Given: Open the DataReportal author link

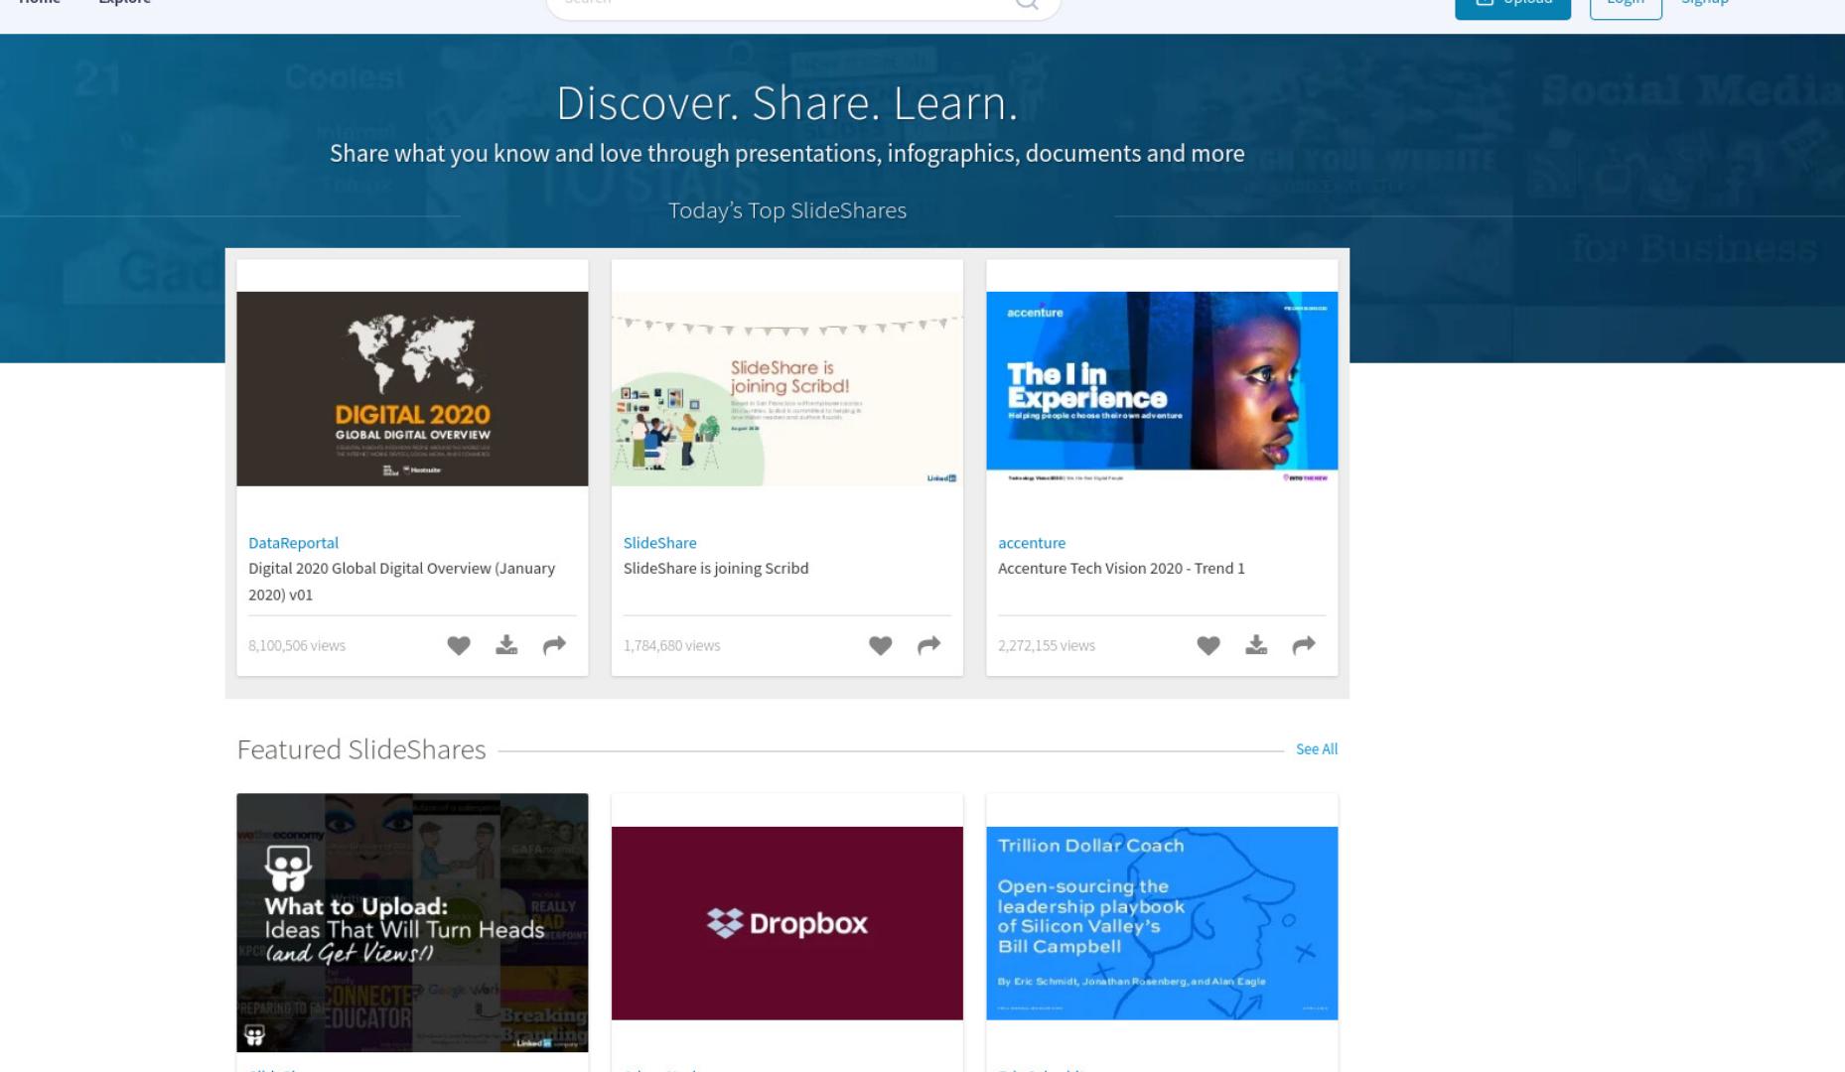Looking at the screenshot, I should 293,543.
